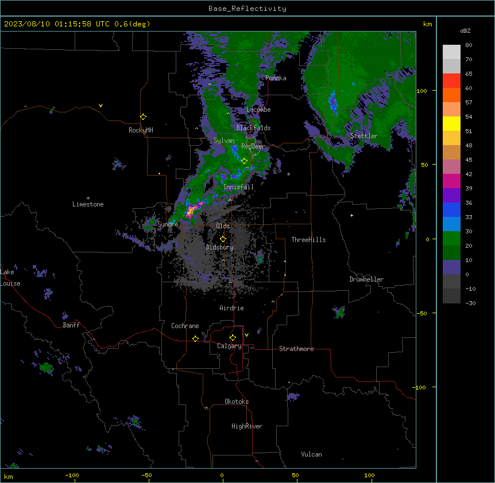Click the yellow v marker northwest of RockyMH
Image resolution: width=495 pixels, height=483 pixels.
point(100,106)
